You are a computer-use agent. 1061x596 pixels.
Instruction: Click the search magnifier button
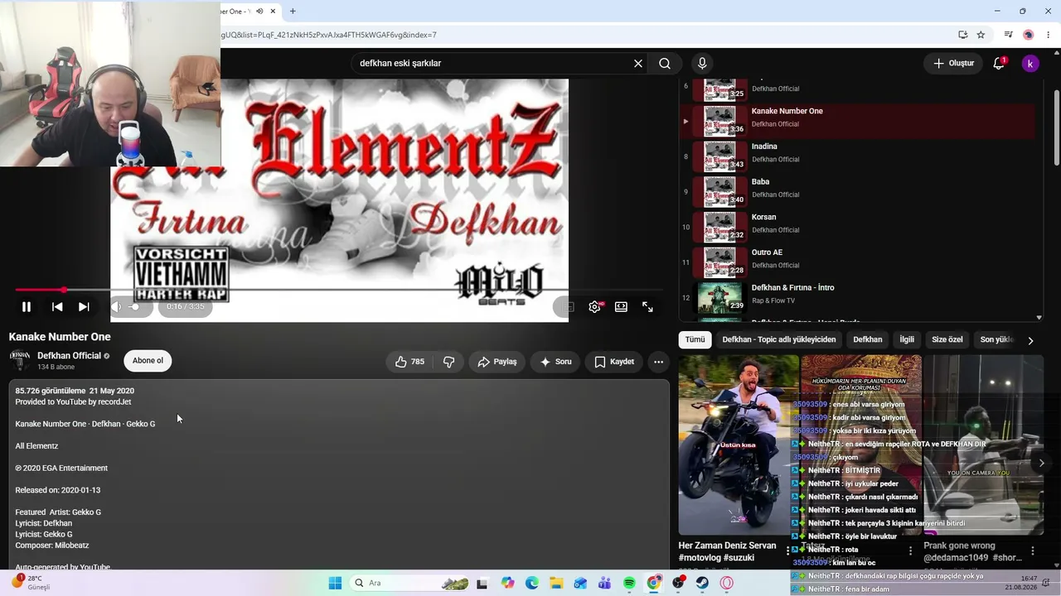tap(665, 64)
